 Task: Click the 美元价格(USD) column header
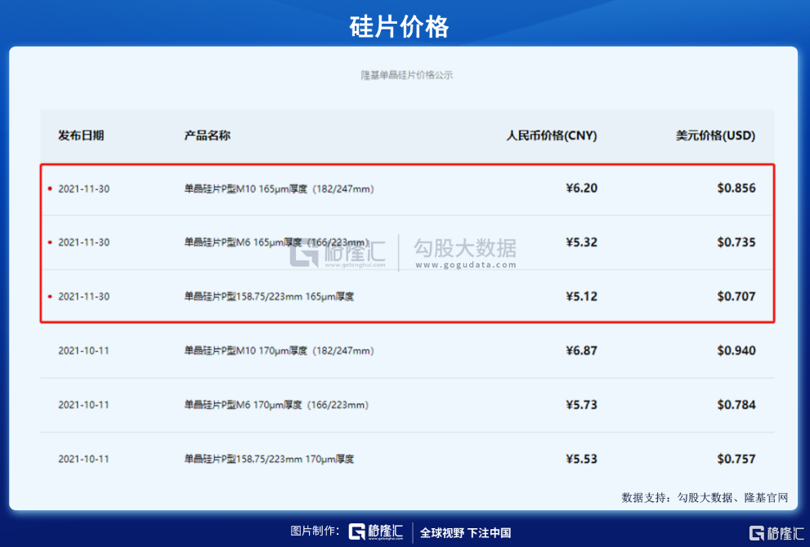coord(715,136)
